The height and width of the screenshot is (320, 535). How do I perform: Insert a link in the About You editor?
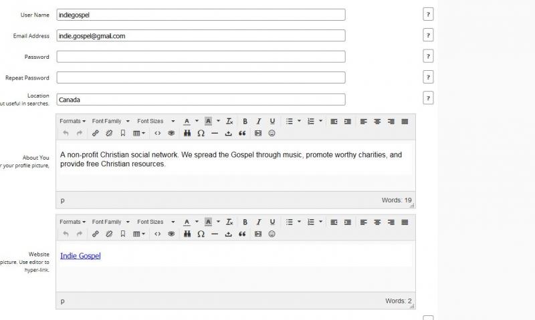click(96, 133)
